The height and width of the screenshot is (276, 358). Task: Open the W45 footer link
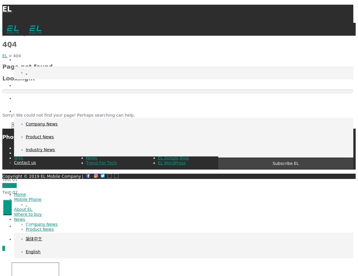18,158
